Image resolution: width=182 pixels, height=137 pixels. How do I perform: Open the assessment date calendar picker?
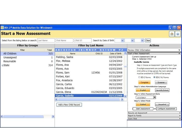pyautogui.click(x=155, y=97)
